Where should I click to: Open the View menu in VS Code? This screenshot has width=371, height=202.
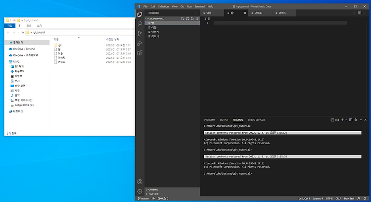click(175, 6)
